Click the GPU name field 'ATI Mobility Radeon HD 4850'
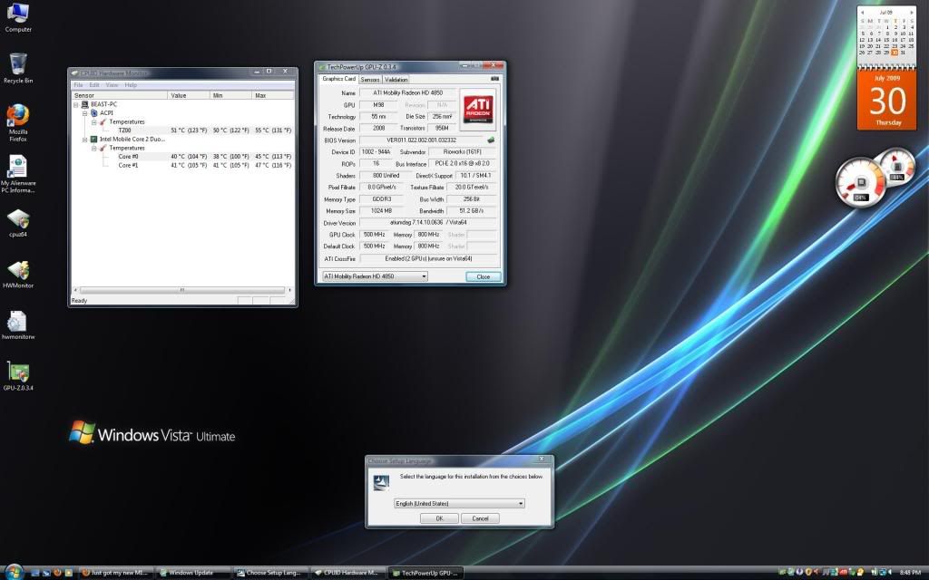Viewport: 929px width, 580px height. (408, 93)
